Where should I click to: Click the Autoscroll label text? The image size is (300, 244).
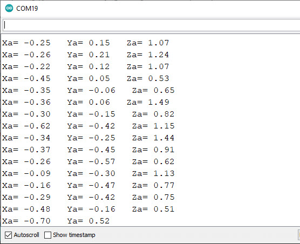26,235
